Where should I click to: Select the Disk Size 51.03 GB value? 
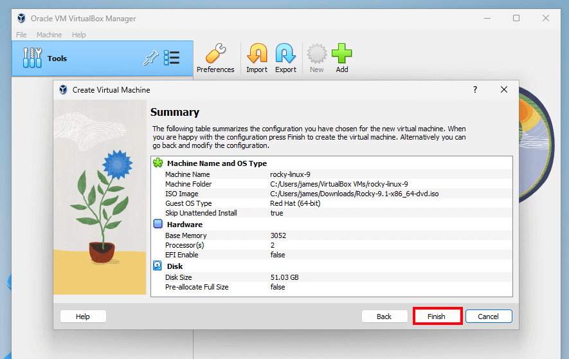(x=284, y=277)
